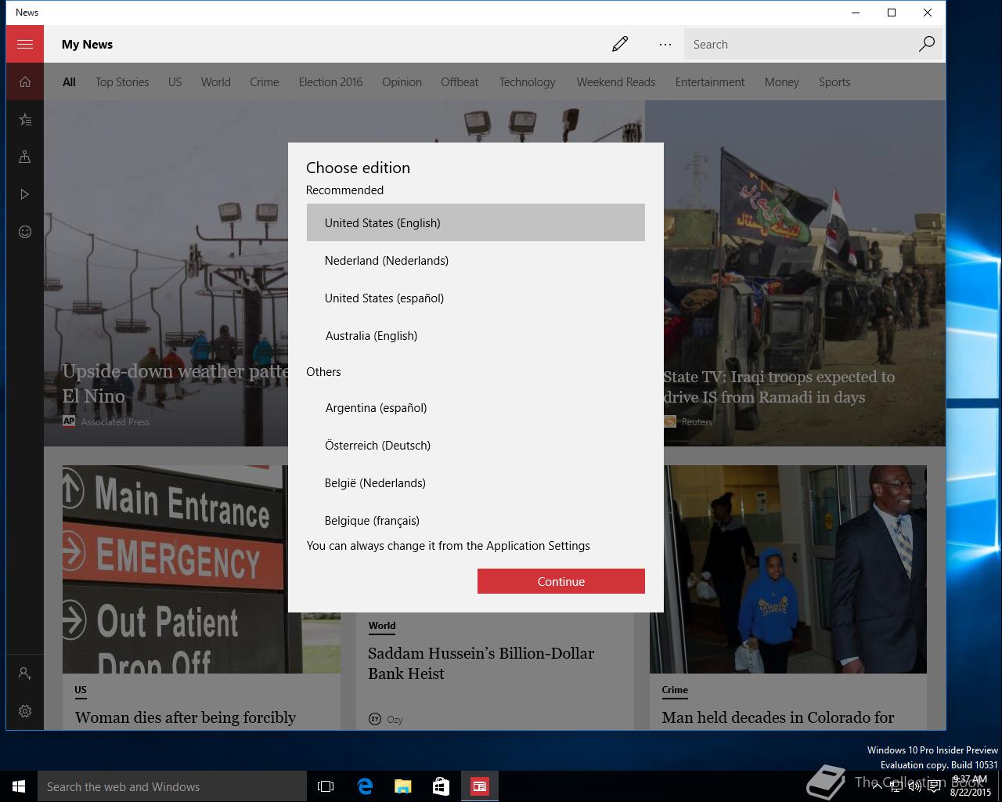Switch to Top Stories tab
Viewport: 1002px width, 802px height.
tap(122, 81)
